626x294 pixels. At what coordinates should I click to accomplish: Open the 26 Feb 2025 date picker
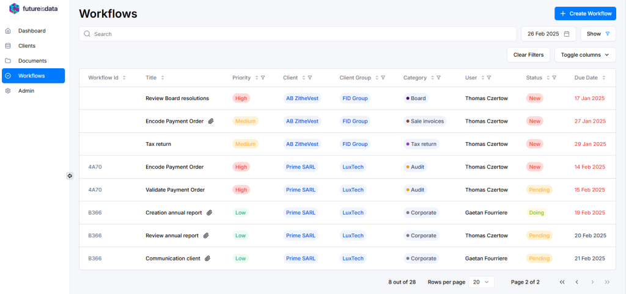548,34
